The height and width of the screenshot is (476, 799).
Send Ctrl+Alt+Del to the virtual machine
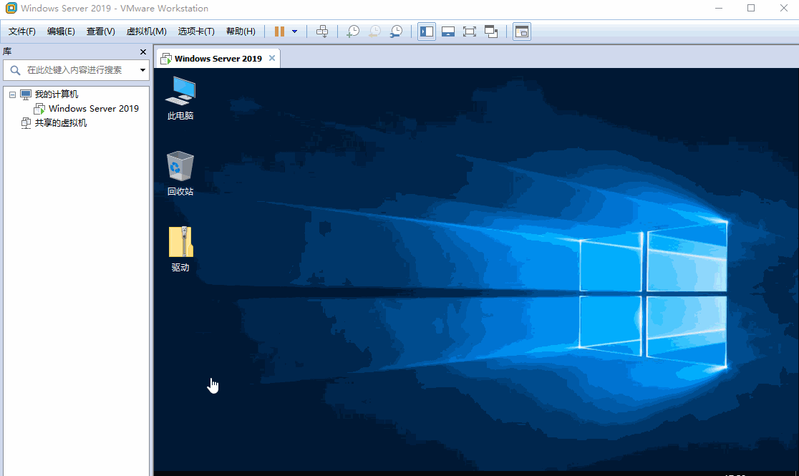322,31
